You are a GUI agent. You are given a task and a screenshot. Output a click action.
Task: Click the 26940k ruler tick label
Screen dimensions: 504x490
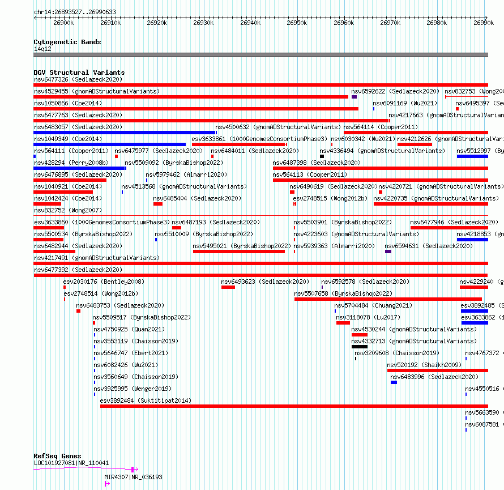(x=250, y=23)
